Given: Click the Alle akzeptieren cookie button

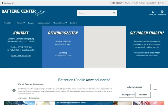Looking at the screenshot, I should click(x=135, y=87).
